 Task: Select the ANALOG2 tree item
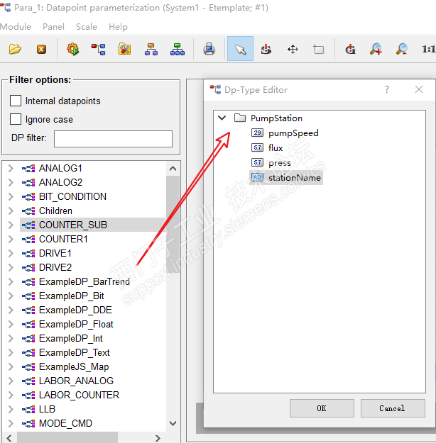(x=60, y=182)
